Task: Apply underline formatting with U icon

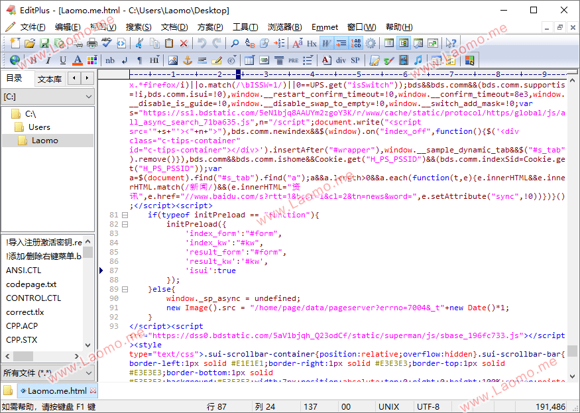Action: click(x=62, y=60)
